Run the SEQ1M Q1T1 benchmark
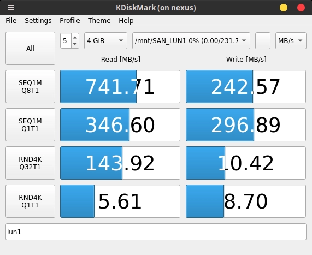 pyautogui.click(x=30, y=124)
